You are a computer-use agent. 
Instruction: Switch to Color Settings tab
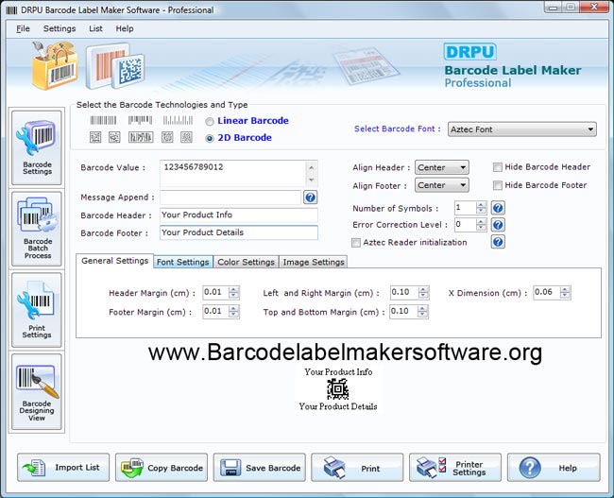coord(246,262)
